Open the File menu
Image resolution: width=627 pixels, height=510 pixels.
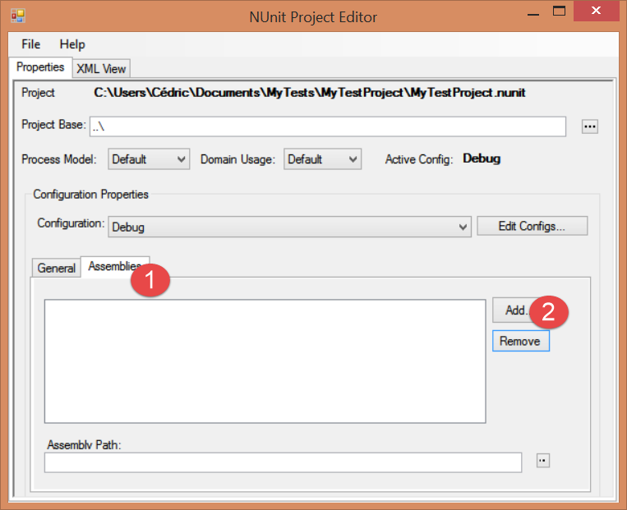point(30,44)
